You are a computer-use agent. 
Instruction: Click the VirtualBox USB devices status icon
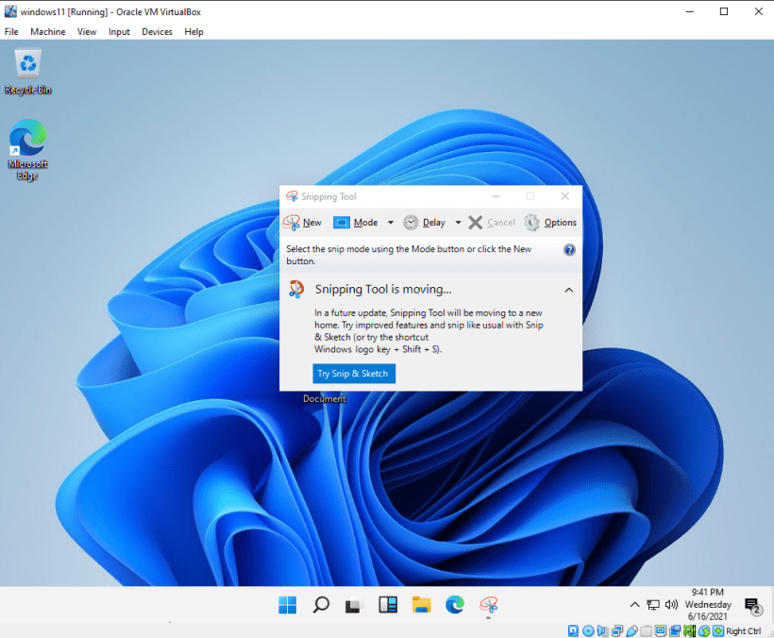tap(631, 630)
